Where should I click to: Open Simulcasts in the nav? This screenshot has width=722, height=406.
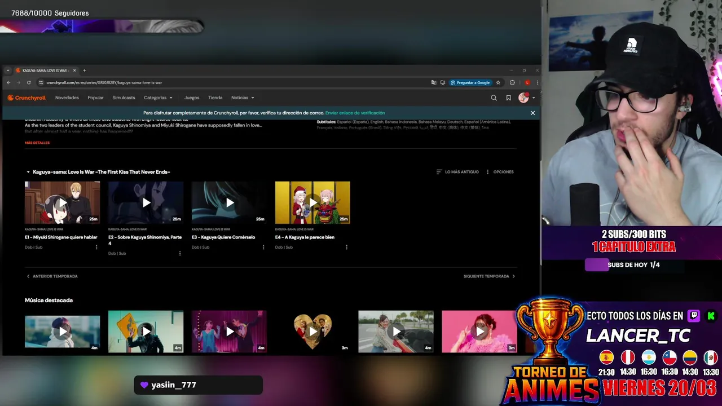[124, 98]
